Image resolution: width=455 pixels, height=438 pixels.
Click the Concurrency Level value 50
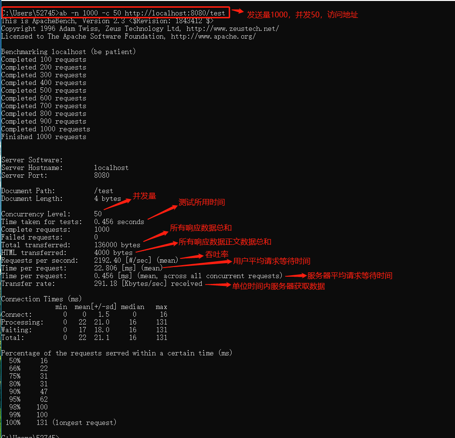(98, 214)
